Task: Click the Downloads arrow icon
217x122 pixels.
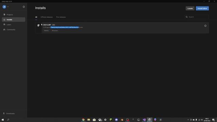Action: (4, 114)
